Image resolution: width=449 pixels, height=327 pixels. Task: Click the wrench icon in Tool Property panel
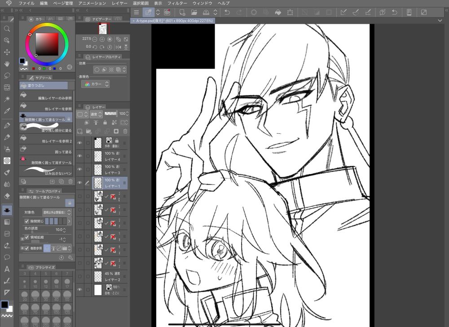tap(70, 258)
